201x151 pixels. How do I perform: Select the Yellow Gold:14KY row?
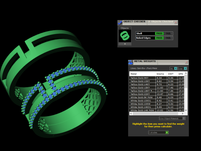point(157,84)
